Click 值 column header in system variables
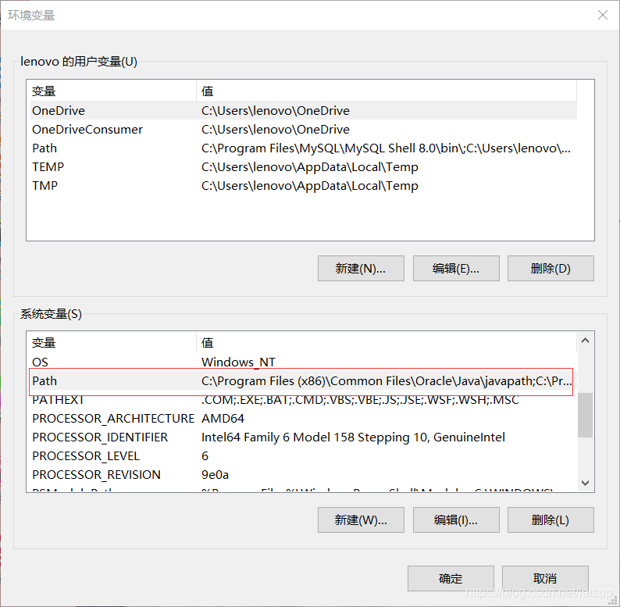 tap(387, 342)
